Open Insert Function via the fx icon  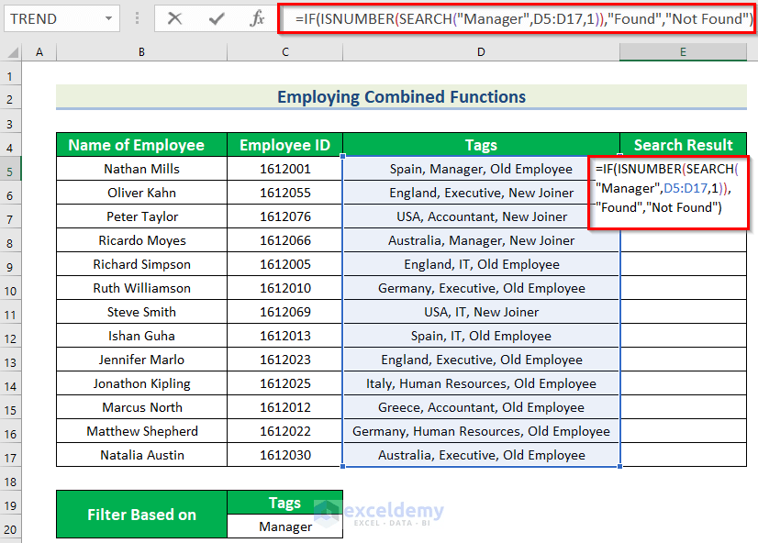coord(258,18)
